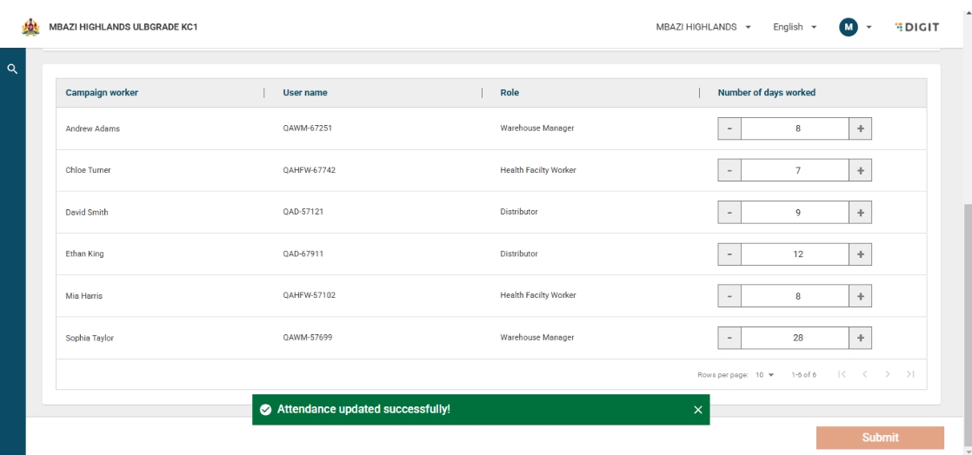Open the sidebar search icon
This screenshot has width=972, height=455.
click(12, 69)
